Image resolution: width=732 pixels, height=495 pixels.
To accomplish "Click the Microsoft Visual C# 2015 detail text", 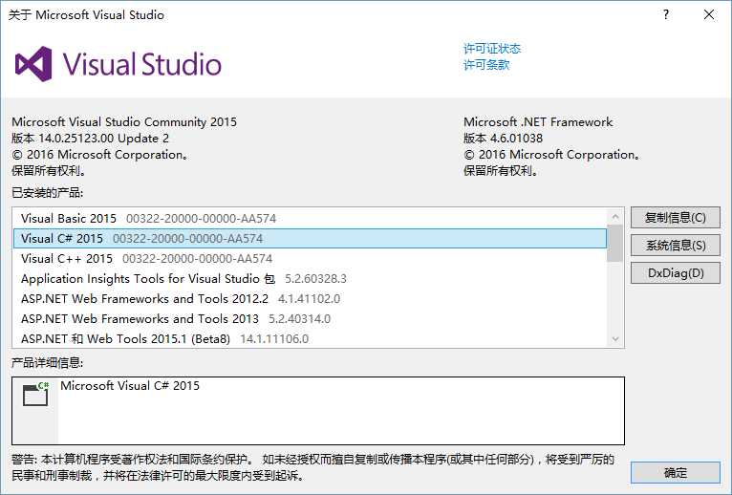I will pos(130,386).
